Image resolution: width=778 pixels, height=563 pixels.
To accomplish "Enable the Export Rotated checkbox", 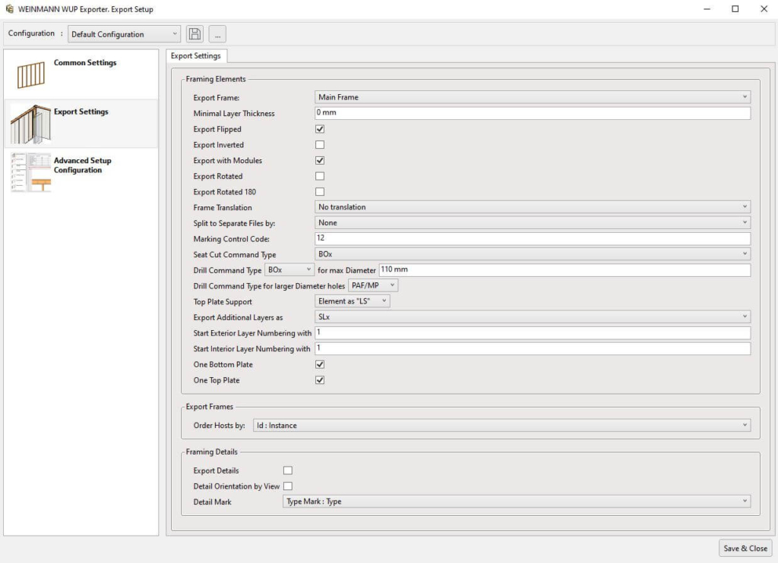I will click(x=320, y=176).
